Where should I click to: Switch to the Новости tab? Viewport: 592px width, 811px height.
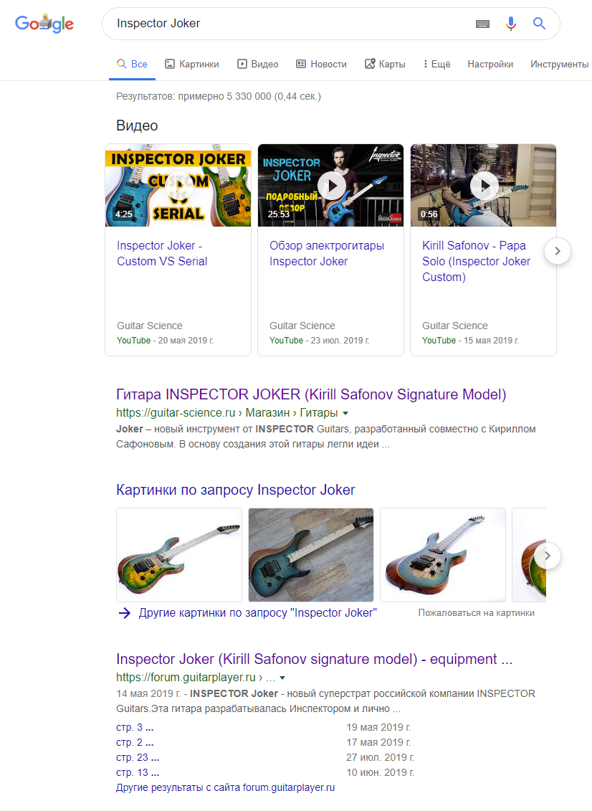[321, 64]
